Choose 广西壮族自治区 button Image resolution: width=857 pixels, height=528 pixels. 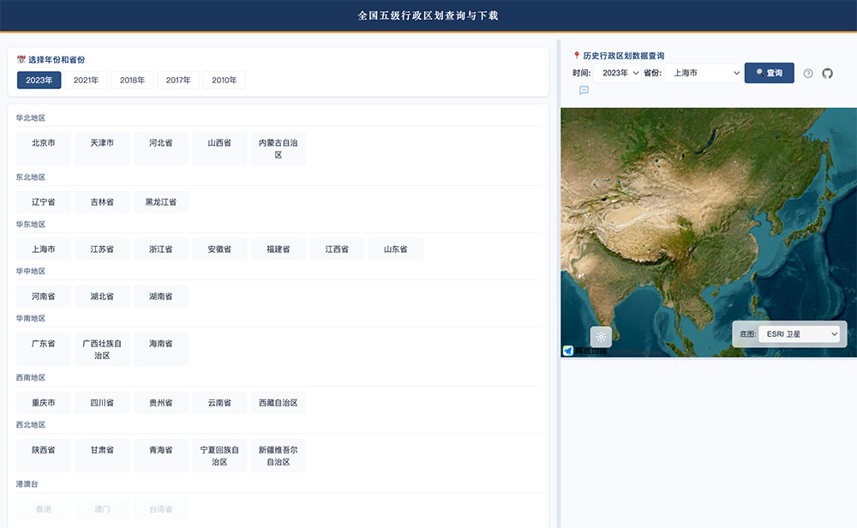[102, 349]
